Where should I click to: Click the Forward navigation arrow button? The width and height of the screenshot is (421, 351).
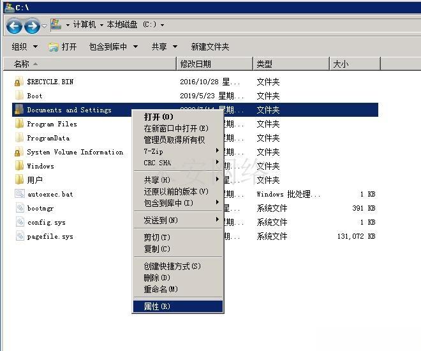pyautogui.click(x=31, y=26)
